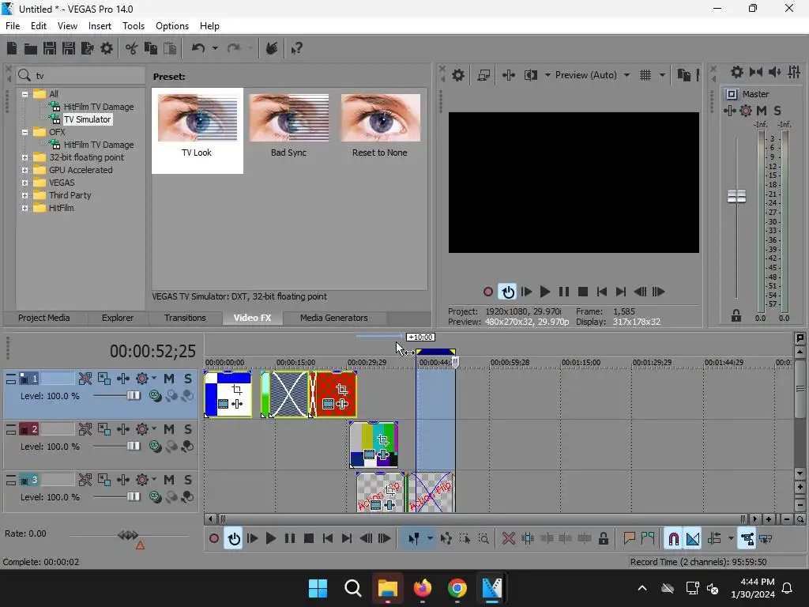Select HitFilm TV Damage under All
This screenshot has height=607, width=809.
pyautogui.click(x=99, y=107)
